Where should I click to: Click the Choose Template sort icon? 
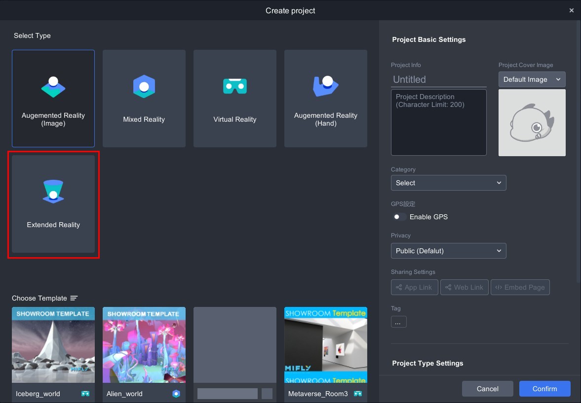pyautogui.click(x=74, y=298)
